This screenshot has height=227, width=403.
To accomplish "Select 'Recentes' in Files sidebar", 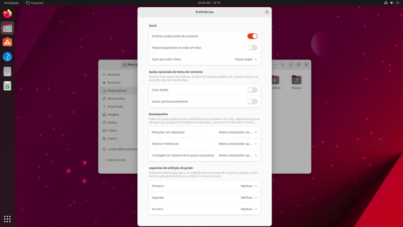I will tap(118, 74).
